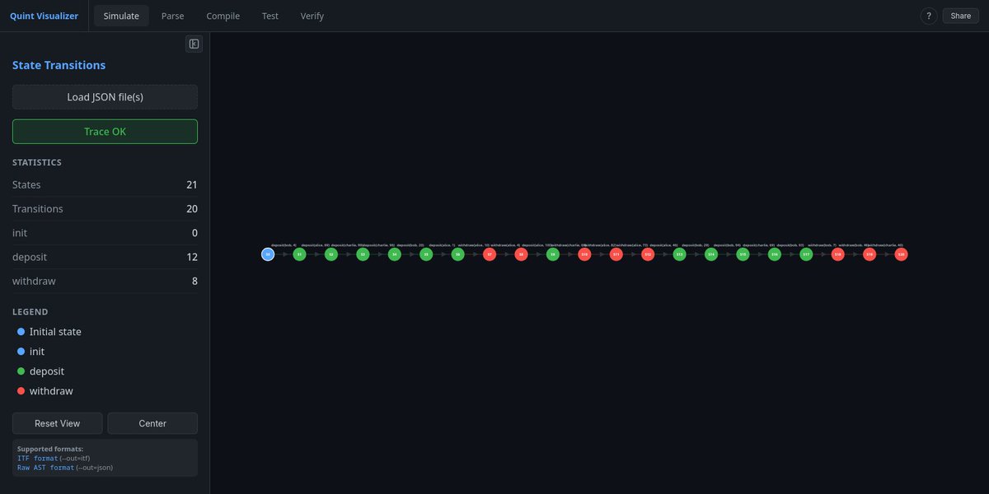Image resolution: width=989 pixels, height=494 pixels.
Task: Select red withdraw node S8
Action: pos(521,254)
